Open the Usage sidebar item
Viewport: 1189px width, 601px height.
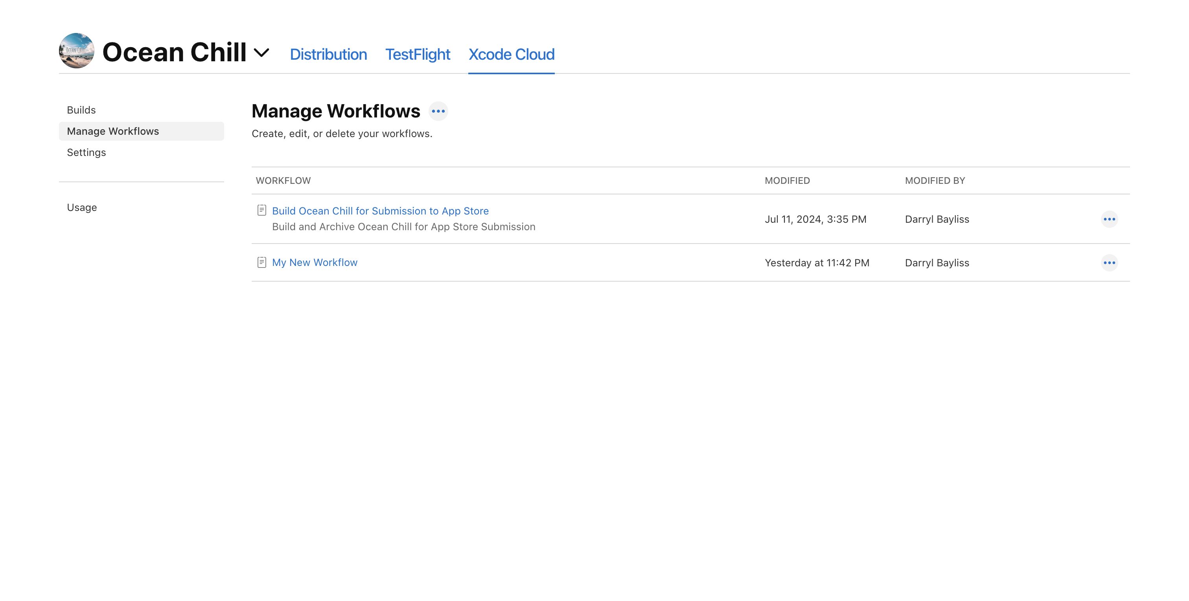[82, 207]
